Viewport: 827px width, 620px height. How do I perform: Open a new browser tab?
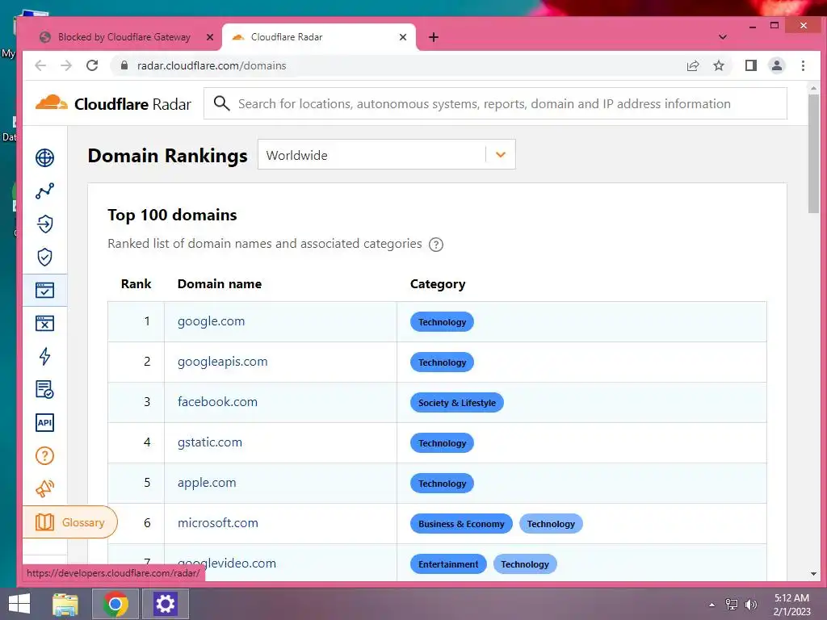pyautogui.click(x=434, y=37)
